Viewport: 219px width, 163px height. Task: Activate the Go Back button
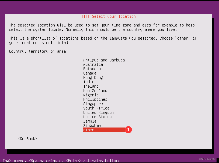tap(28, 139)
